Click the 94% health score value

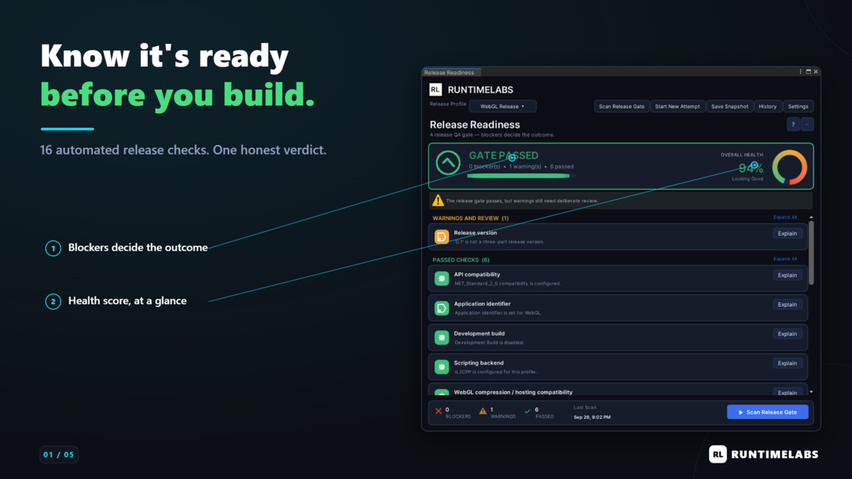(x=750, y=168)
